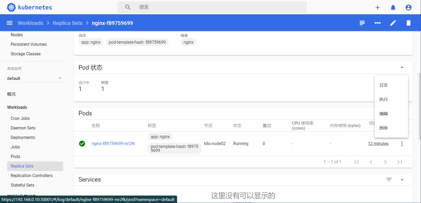Image resolution: width=421 pixels, height=203 pixels.
Task: Go to next page of Pods table
Action: click(x=385, y=162)
